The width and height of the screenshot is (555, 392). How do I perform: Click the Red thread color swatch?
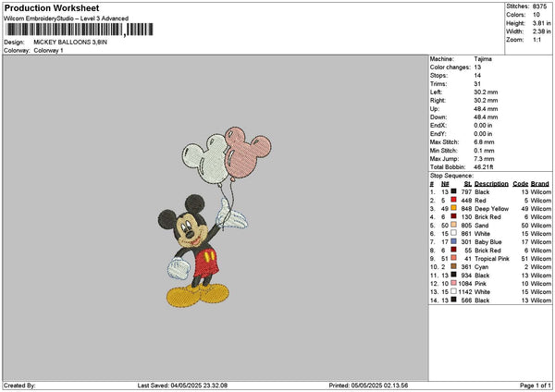click(453, 200)
